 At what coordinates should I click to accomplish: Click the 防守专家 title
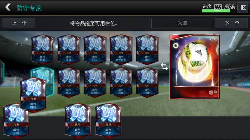[x=29, y=8]
